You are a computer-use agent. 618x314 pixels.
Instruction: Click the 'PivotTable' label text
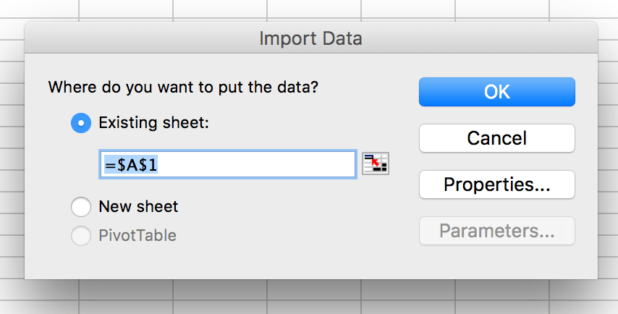[137, 235]
